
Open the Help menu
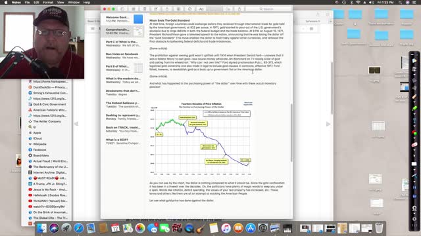(x=87, y=3)
